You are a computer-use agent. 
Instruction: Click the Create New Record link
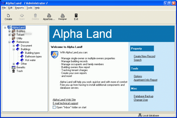pyautogui.click(x=144, y=56)
